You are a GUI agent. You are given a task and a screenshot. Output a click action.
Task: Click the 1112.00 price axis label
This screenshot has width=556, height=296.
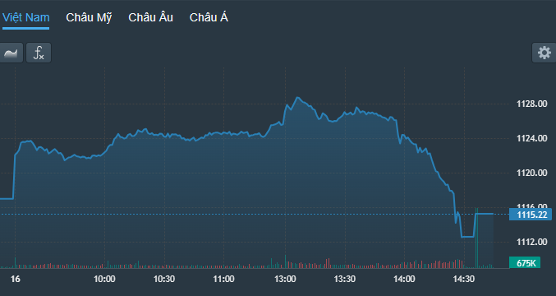pos(532,242)
